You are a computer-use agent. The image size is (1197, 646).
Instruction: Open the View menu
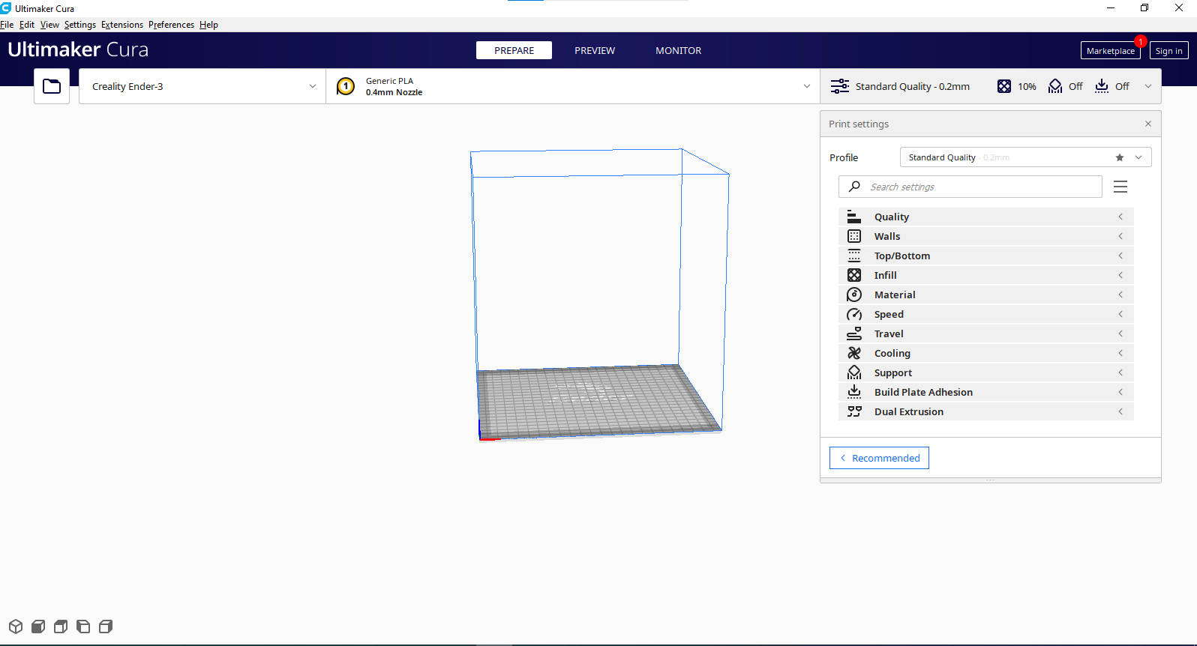49,25
